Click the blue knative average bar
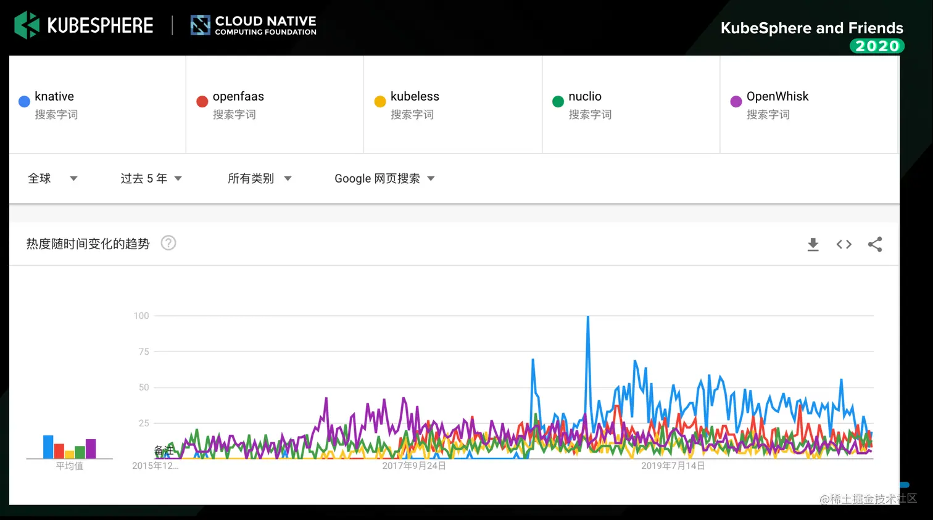The image size is (933, 520). (x=48, y=447)
